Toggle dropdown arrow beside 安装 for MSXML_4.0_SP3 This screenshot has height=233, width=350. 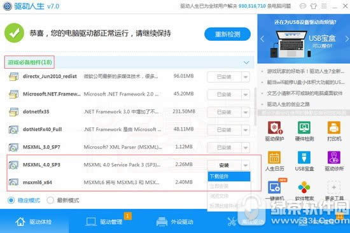pyautogui.click(x=245, y=166)
